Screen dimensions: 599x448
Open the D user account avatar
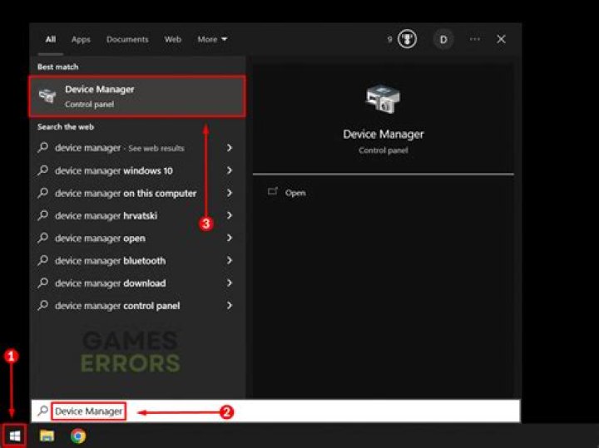pyautogui.click(x=443, y=39)
